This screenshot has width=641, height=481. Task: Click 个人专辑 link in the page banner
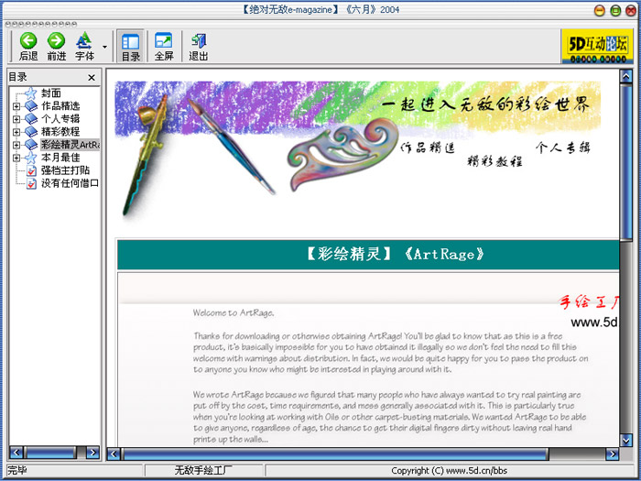[563, 148]
